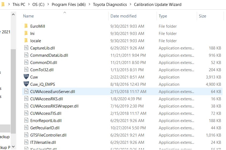Viewport: 226px width, 150px height.
Task: Select file CommonDll.dll
Action: pyautogui.click(x=43, y=62)
